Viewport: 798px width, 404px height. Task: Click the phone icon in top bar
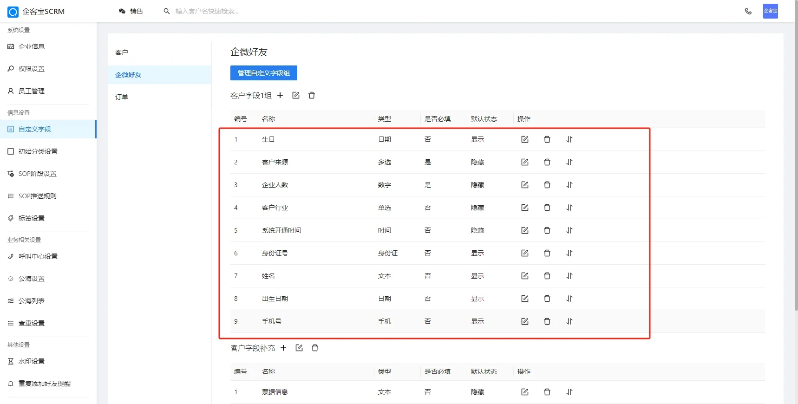tap(748, 11)
